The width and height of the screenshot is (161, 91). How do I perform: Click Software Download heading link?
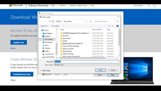[x=38, y=6]
